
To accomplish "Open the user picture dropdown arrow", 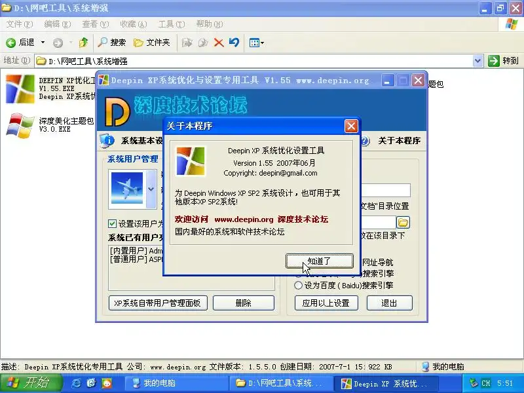I will coord(151,189).
